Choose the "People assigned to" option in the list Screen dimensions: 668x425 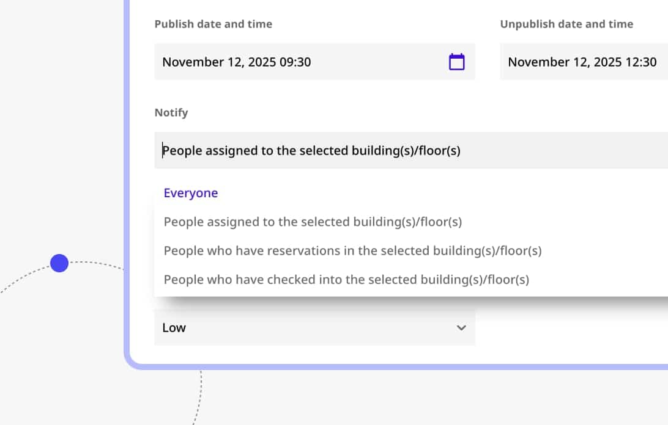click(313, 222)
